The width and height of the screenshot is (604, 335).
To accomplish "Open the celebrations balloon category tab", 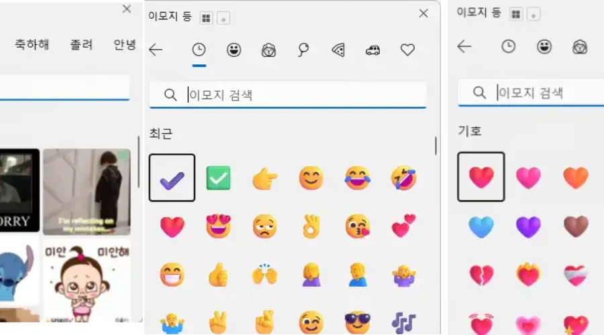I will coord(303,50).
